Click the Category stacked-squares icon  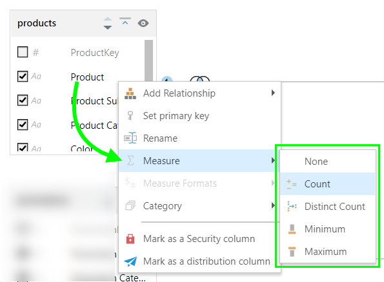click(130, 206)
